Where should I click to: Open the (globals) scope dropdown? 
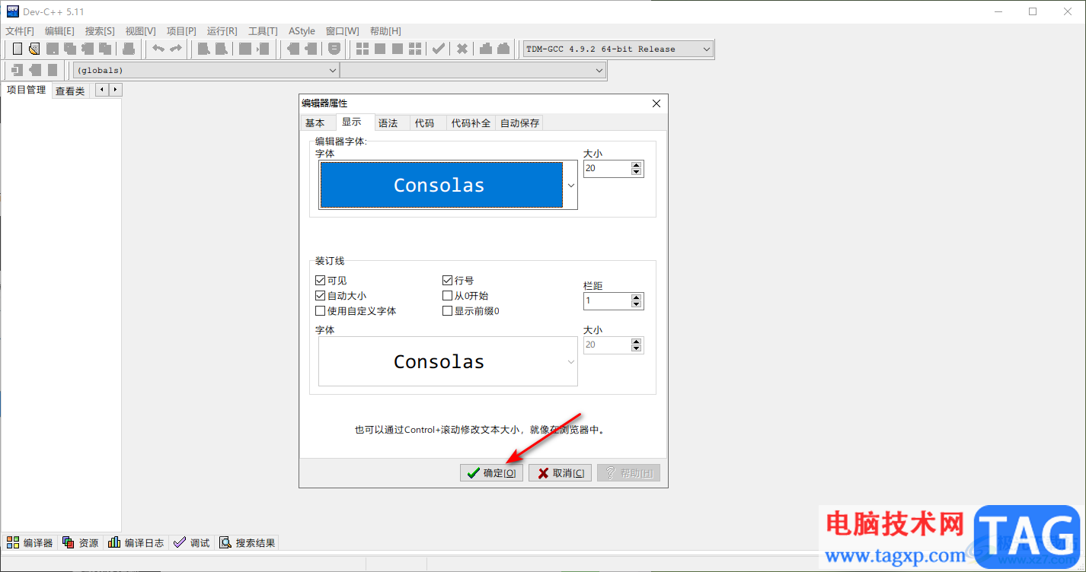click(x=206, y=70)
